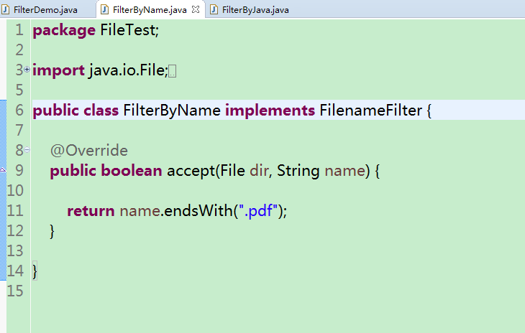This screenshot has height=333, width=525.
Task: Click the 'import' keyword
Action: click(58, 71)
